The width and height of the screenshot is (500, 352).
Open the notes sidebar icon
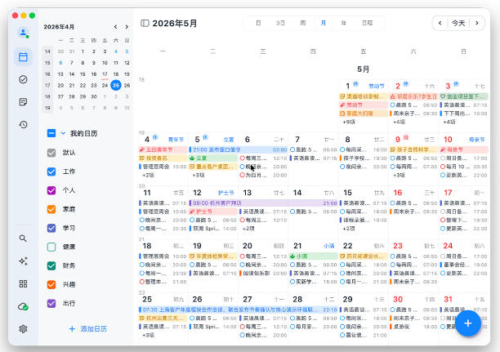point(23,102)
